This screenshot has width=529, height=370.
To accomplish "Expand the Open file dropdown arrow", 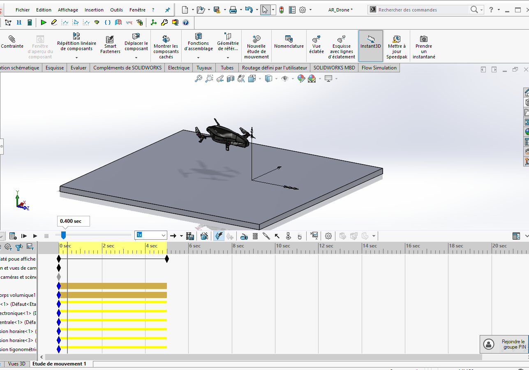I will click(209, 10).
